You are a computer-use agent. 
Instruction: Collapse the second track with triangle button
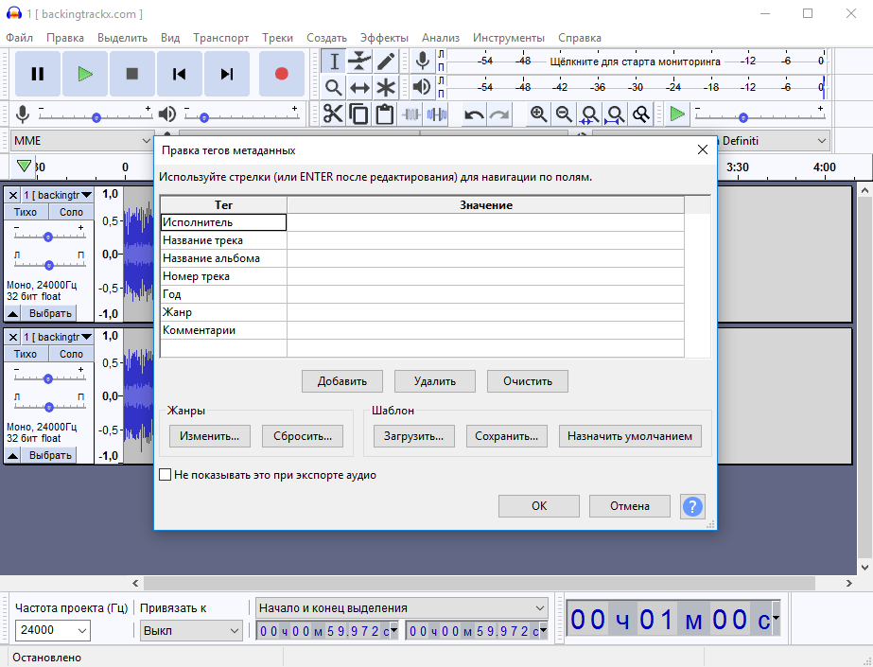pyautogui.click(x=13, y=455)
